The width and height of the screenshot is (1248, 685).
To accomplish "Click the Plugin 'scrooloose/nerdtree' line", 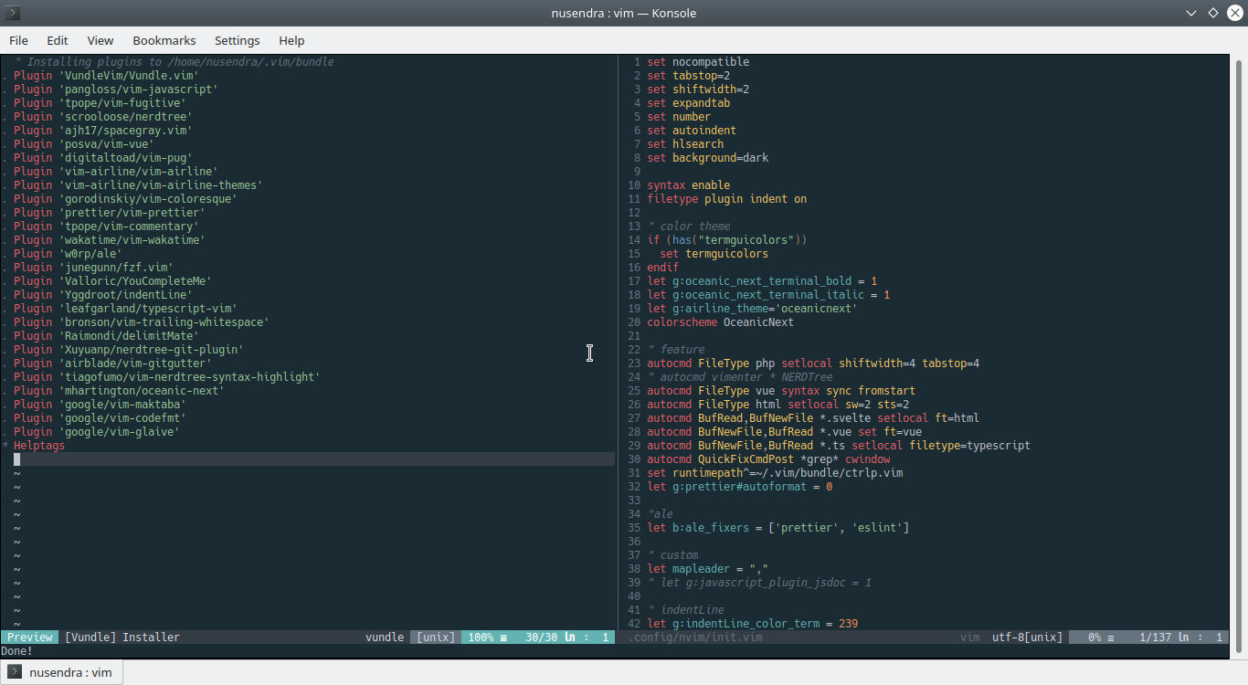I will point(103,117).
